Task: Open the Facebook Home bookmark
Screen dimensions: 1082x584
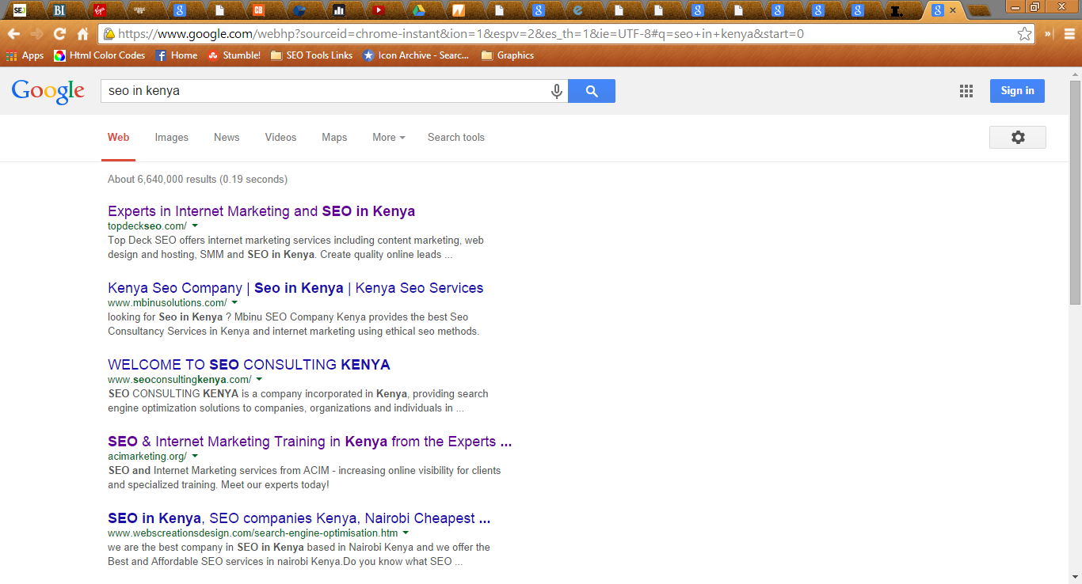Action: pos(176,55)
